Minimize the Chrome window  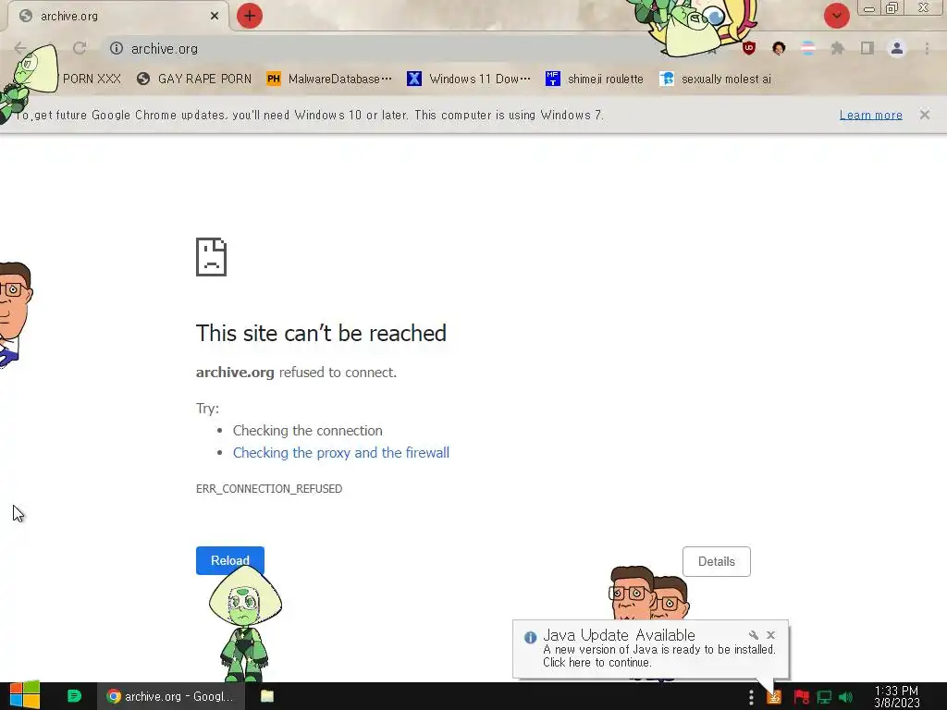pos(869,8)
